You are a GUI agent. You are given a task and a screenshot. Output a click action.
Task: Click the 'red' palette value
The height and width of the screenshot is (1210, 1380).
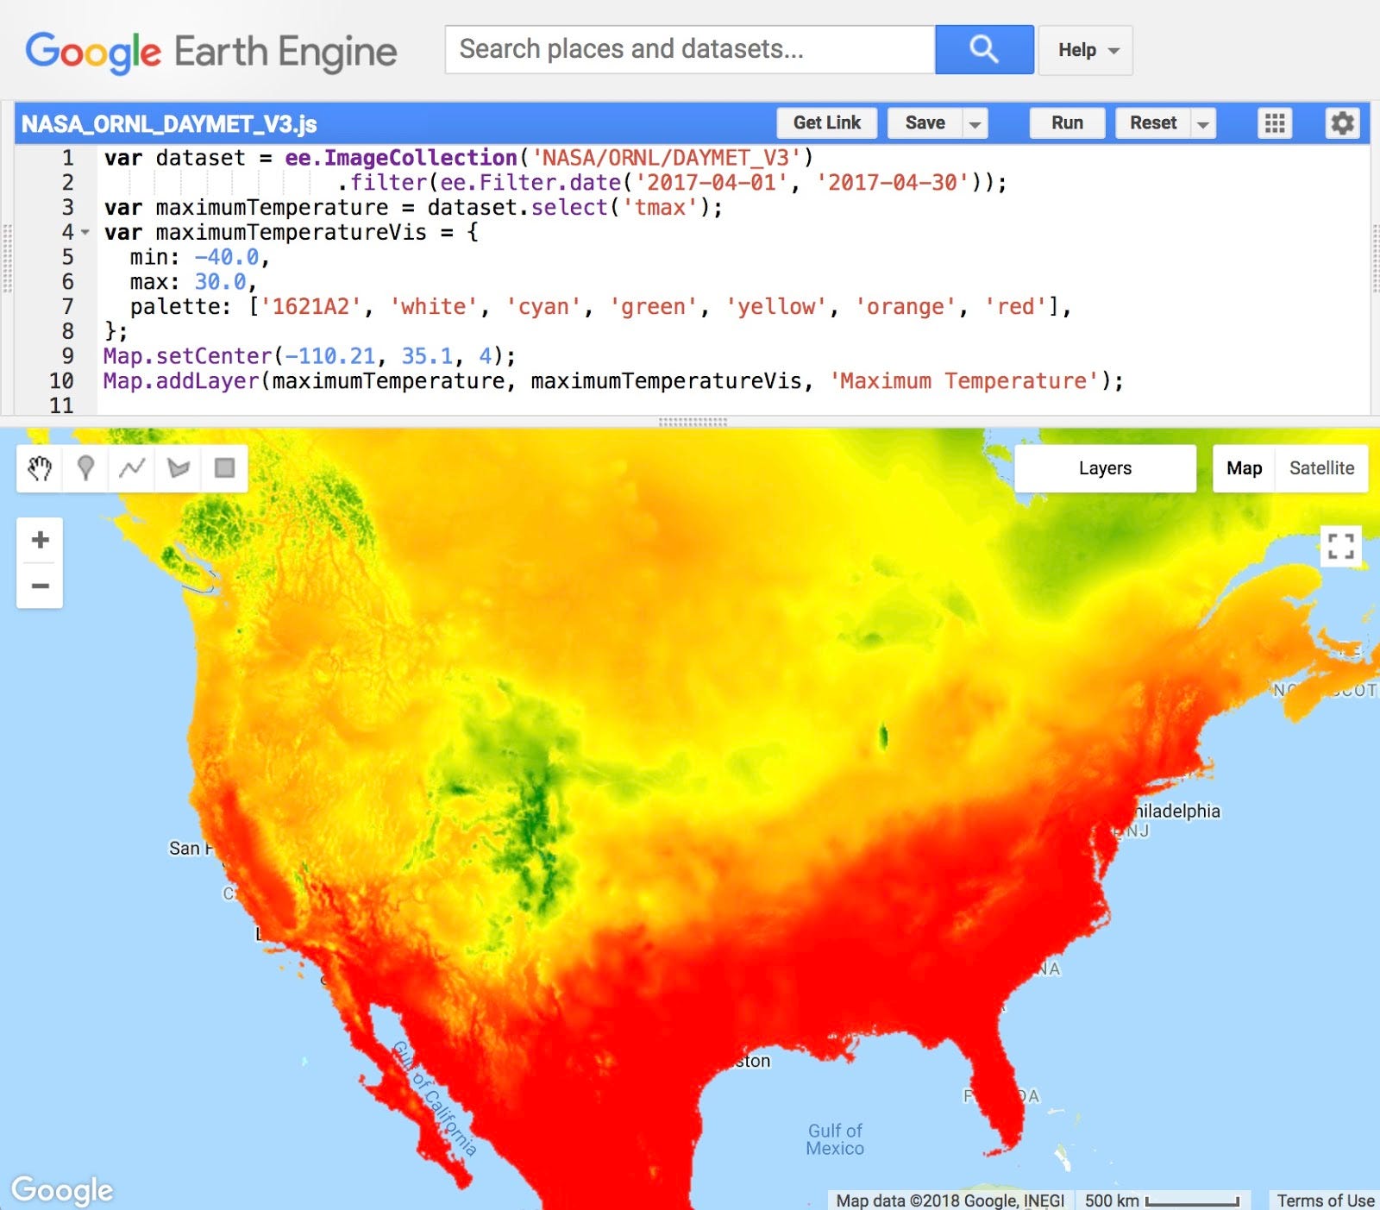(x=1016, y=307)
